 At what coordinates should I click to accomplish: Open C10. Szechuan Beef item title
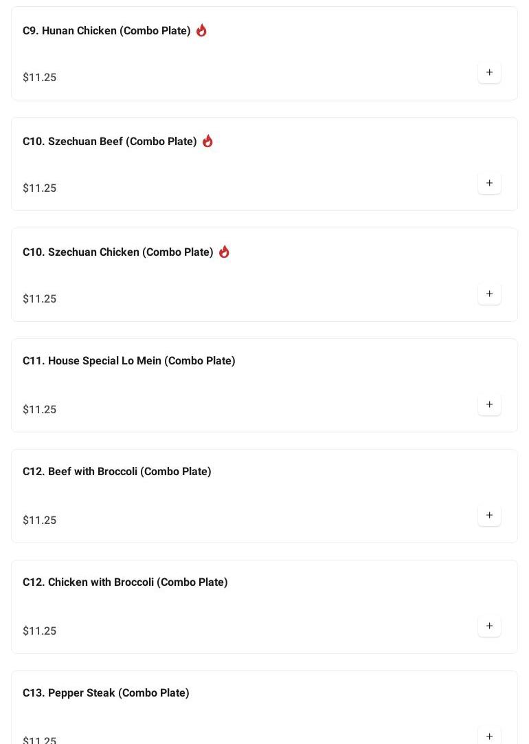click(109, 142)
